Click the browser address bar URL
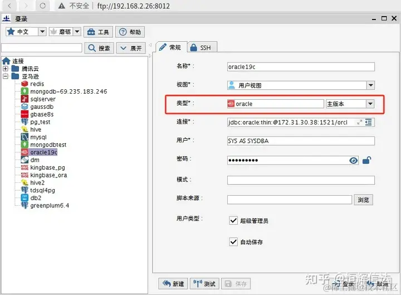 [x=134, y=6]
